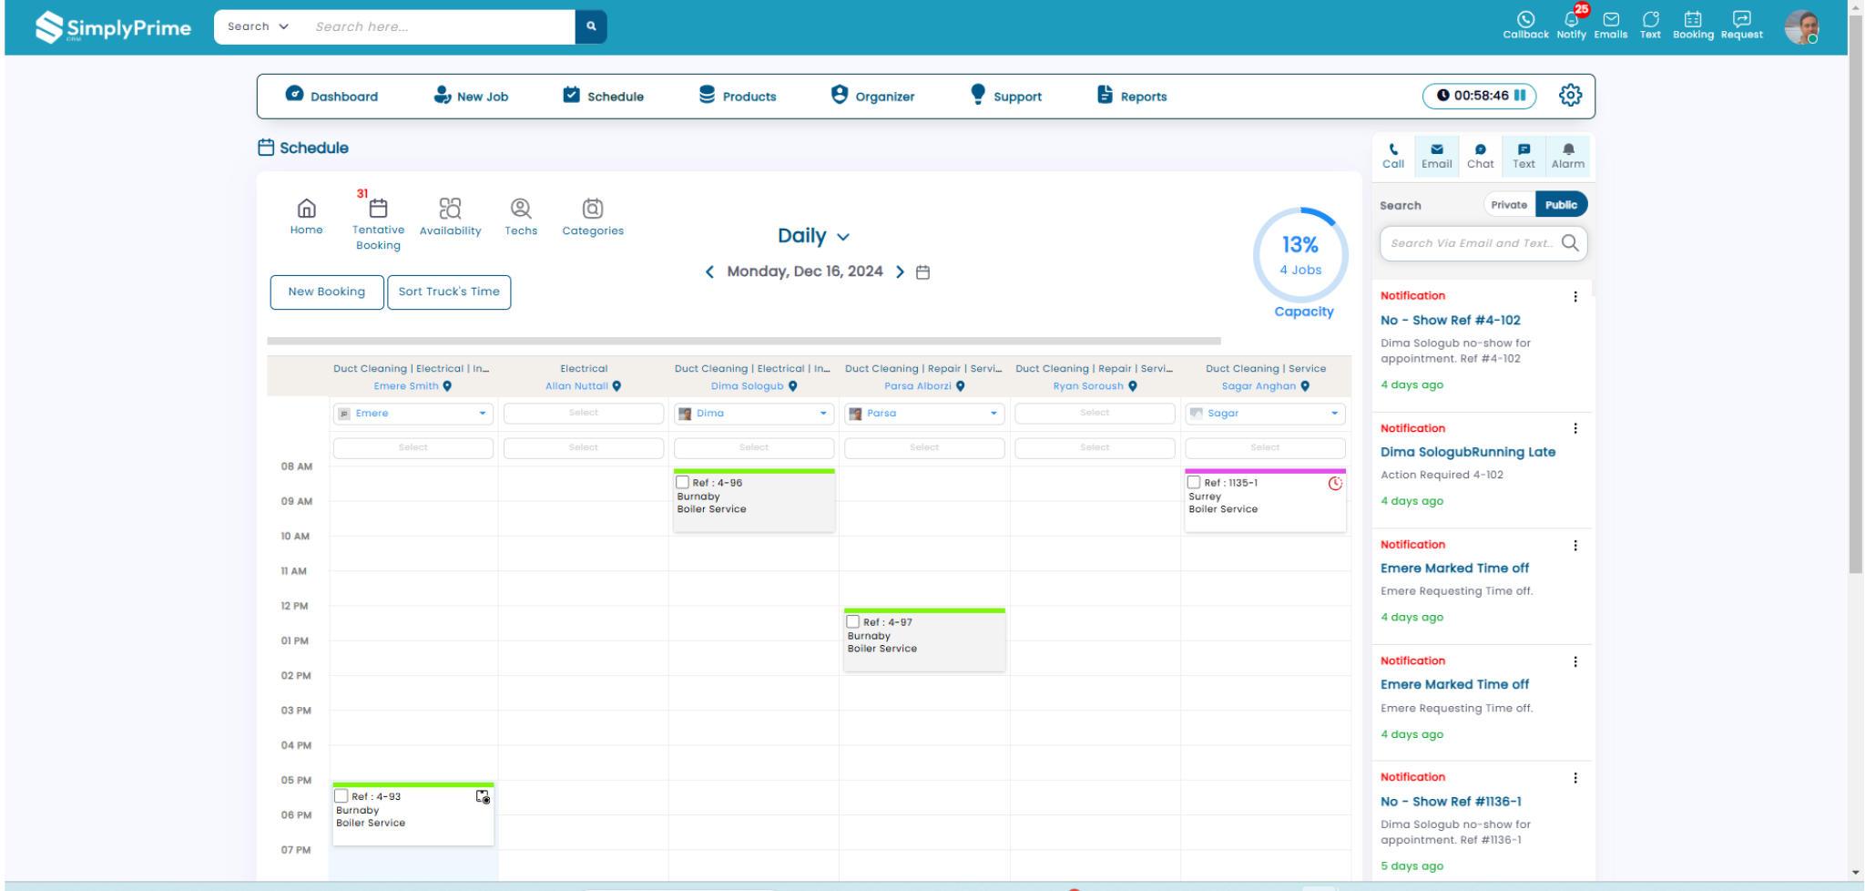Open the Availability icon
Image resolution: width=1865 pixels, height=891 pixels.
[450, 209]
